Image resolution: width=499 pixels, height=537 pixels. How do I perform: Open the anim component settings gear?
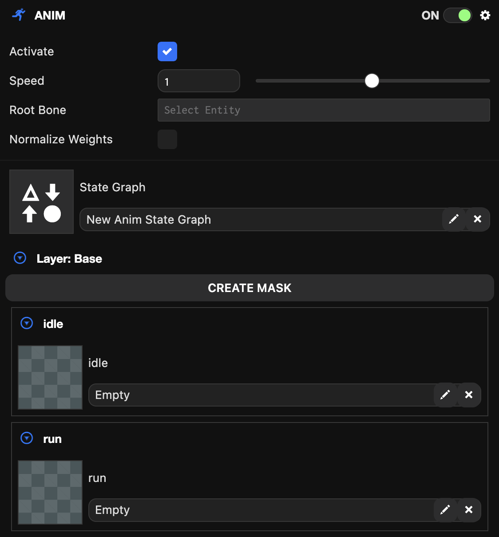(x=485, y=15)
